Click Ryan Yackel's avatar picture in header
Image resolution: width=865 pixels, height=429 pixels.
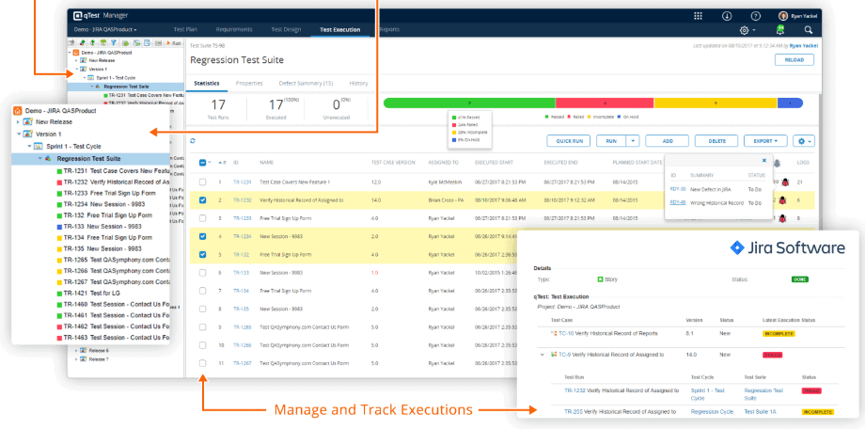[x=783, y=16]
